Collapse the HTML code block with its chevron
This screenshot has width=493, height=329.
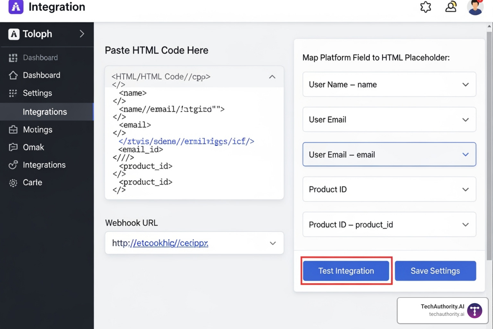click(272, 77)
